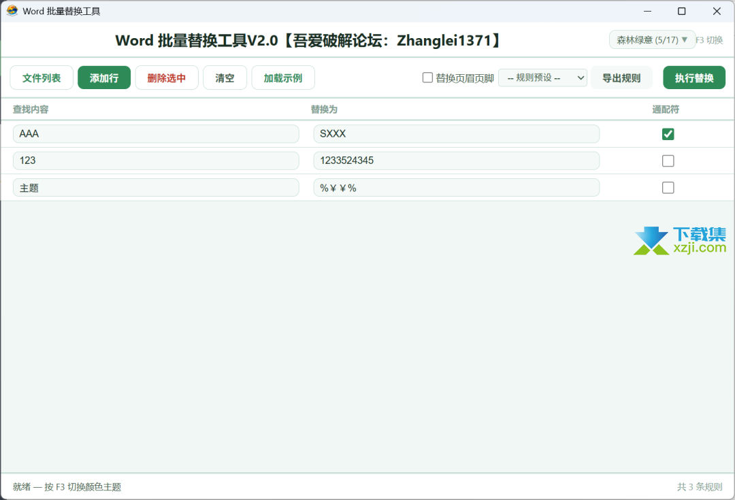Load examples with 加载示例 button
Image resolution: width=735 pixels, height=500 pixels.
[283, 78]
